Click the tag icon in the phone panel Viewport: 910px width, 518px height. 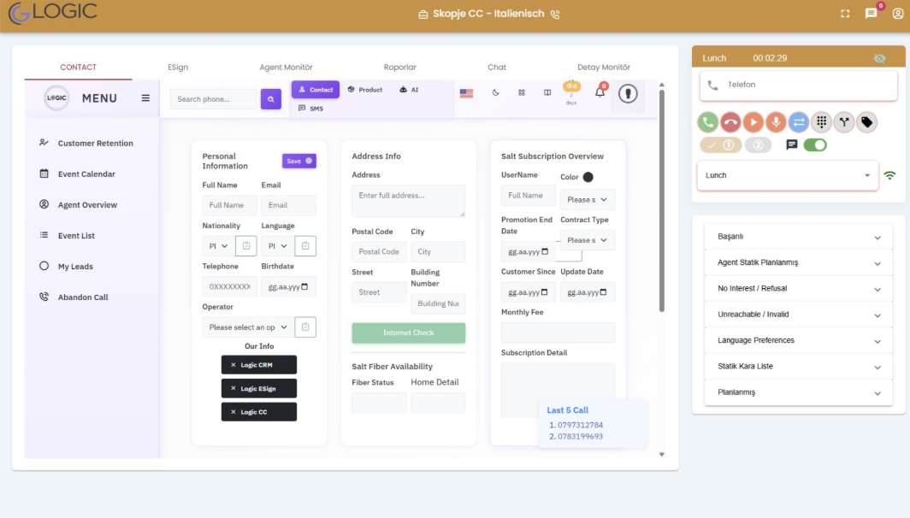click(x=868, y=122)
